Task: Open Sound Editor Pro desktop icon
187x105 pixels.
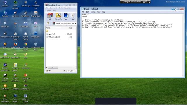Action: point(36,5)
